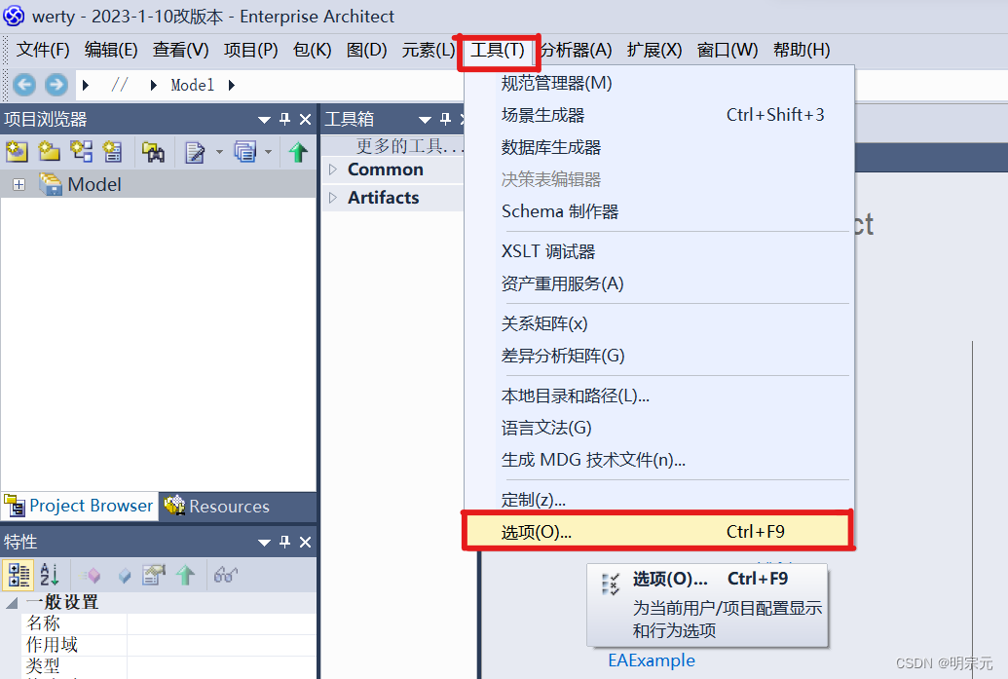The image size is (1008, 679).
Task: Sort properties alphabetically with A-Z icon
Action: [50, 574]
